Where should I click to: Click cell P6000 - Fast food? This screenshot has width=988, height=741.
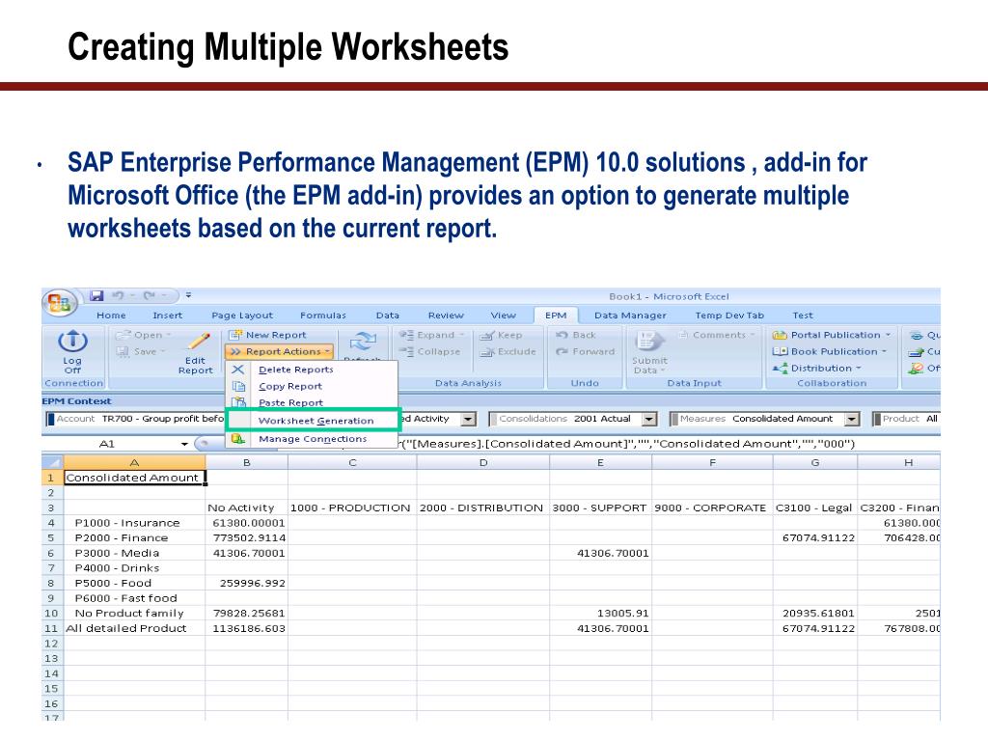click(134, 598)
